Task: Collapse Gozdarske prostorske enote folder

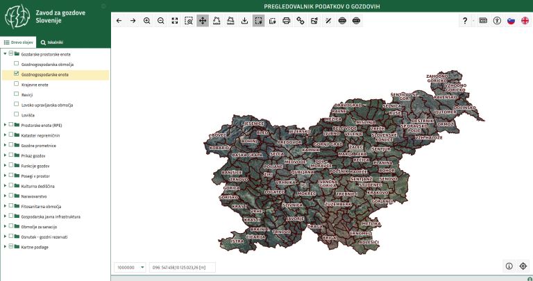Action: [x=5, y=53]
